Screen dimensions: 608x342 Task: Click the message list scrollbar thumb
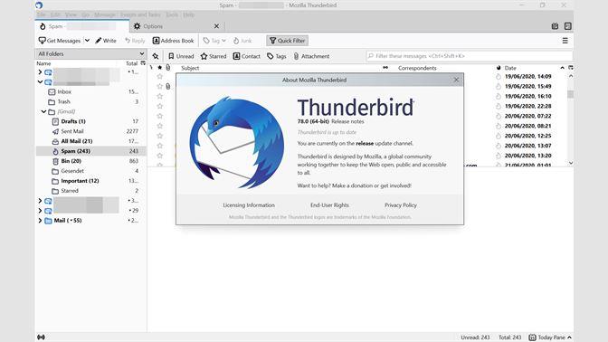tap(571, 94)
